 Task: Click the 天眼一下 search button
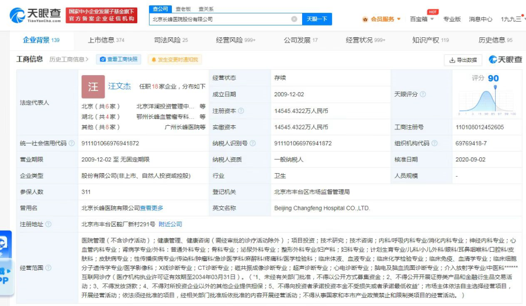click(317, 19)
